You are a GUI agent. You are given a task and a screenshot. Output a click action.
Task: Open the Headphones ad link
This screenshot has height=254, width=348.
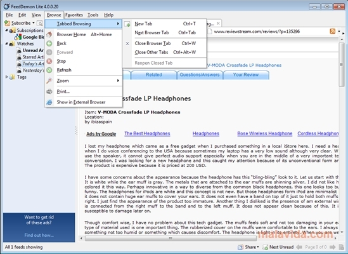[206, 134]
